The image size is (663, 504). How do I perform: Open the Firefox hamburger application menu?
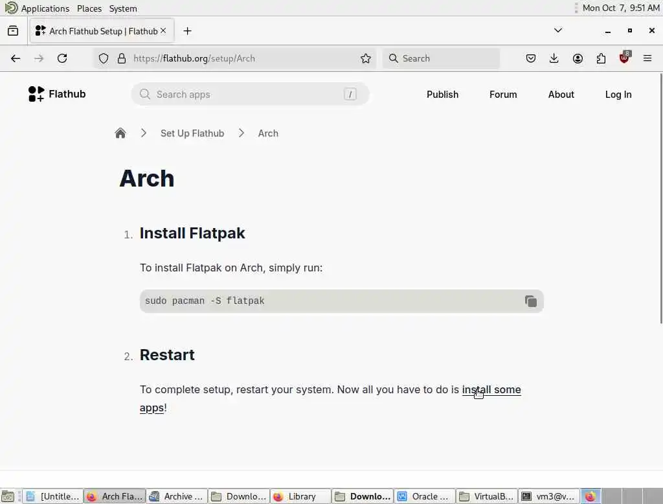pos(647,58)
